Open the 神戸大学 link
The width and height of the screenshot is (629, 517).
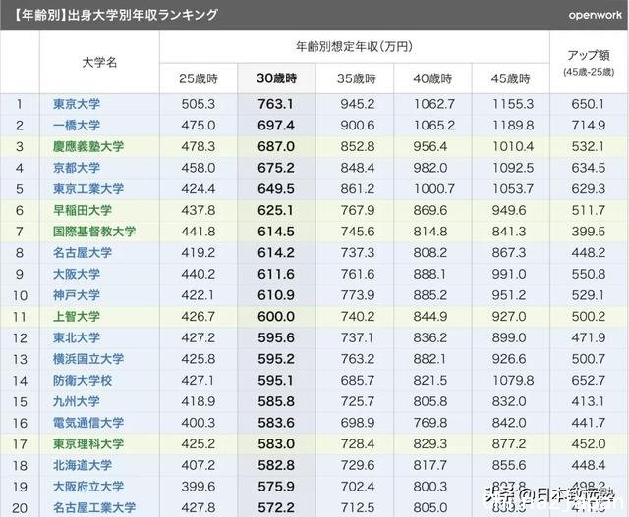tap(77, 295)
